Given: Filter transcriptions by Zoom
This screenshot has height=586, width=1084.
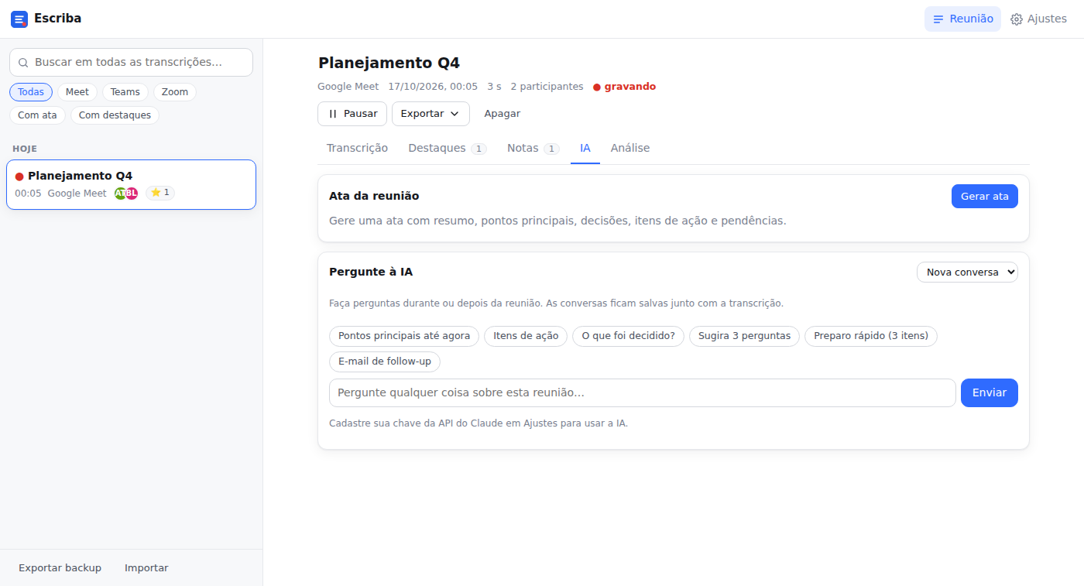Looking at the screenshot, I should 175,92.
